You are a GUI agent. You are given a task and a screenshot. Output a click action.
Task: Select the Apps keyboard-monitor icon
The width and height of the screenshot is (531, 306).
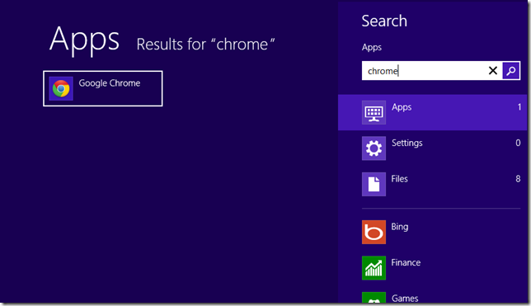coord(374,112)
